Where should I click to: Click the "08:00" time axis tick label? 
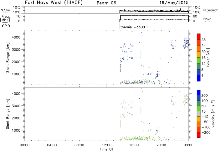(x=79, y=145)
